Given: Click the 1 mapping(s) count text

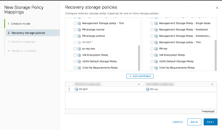Looking at the screenshot, I should click(208, 111).
